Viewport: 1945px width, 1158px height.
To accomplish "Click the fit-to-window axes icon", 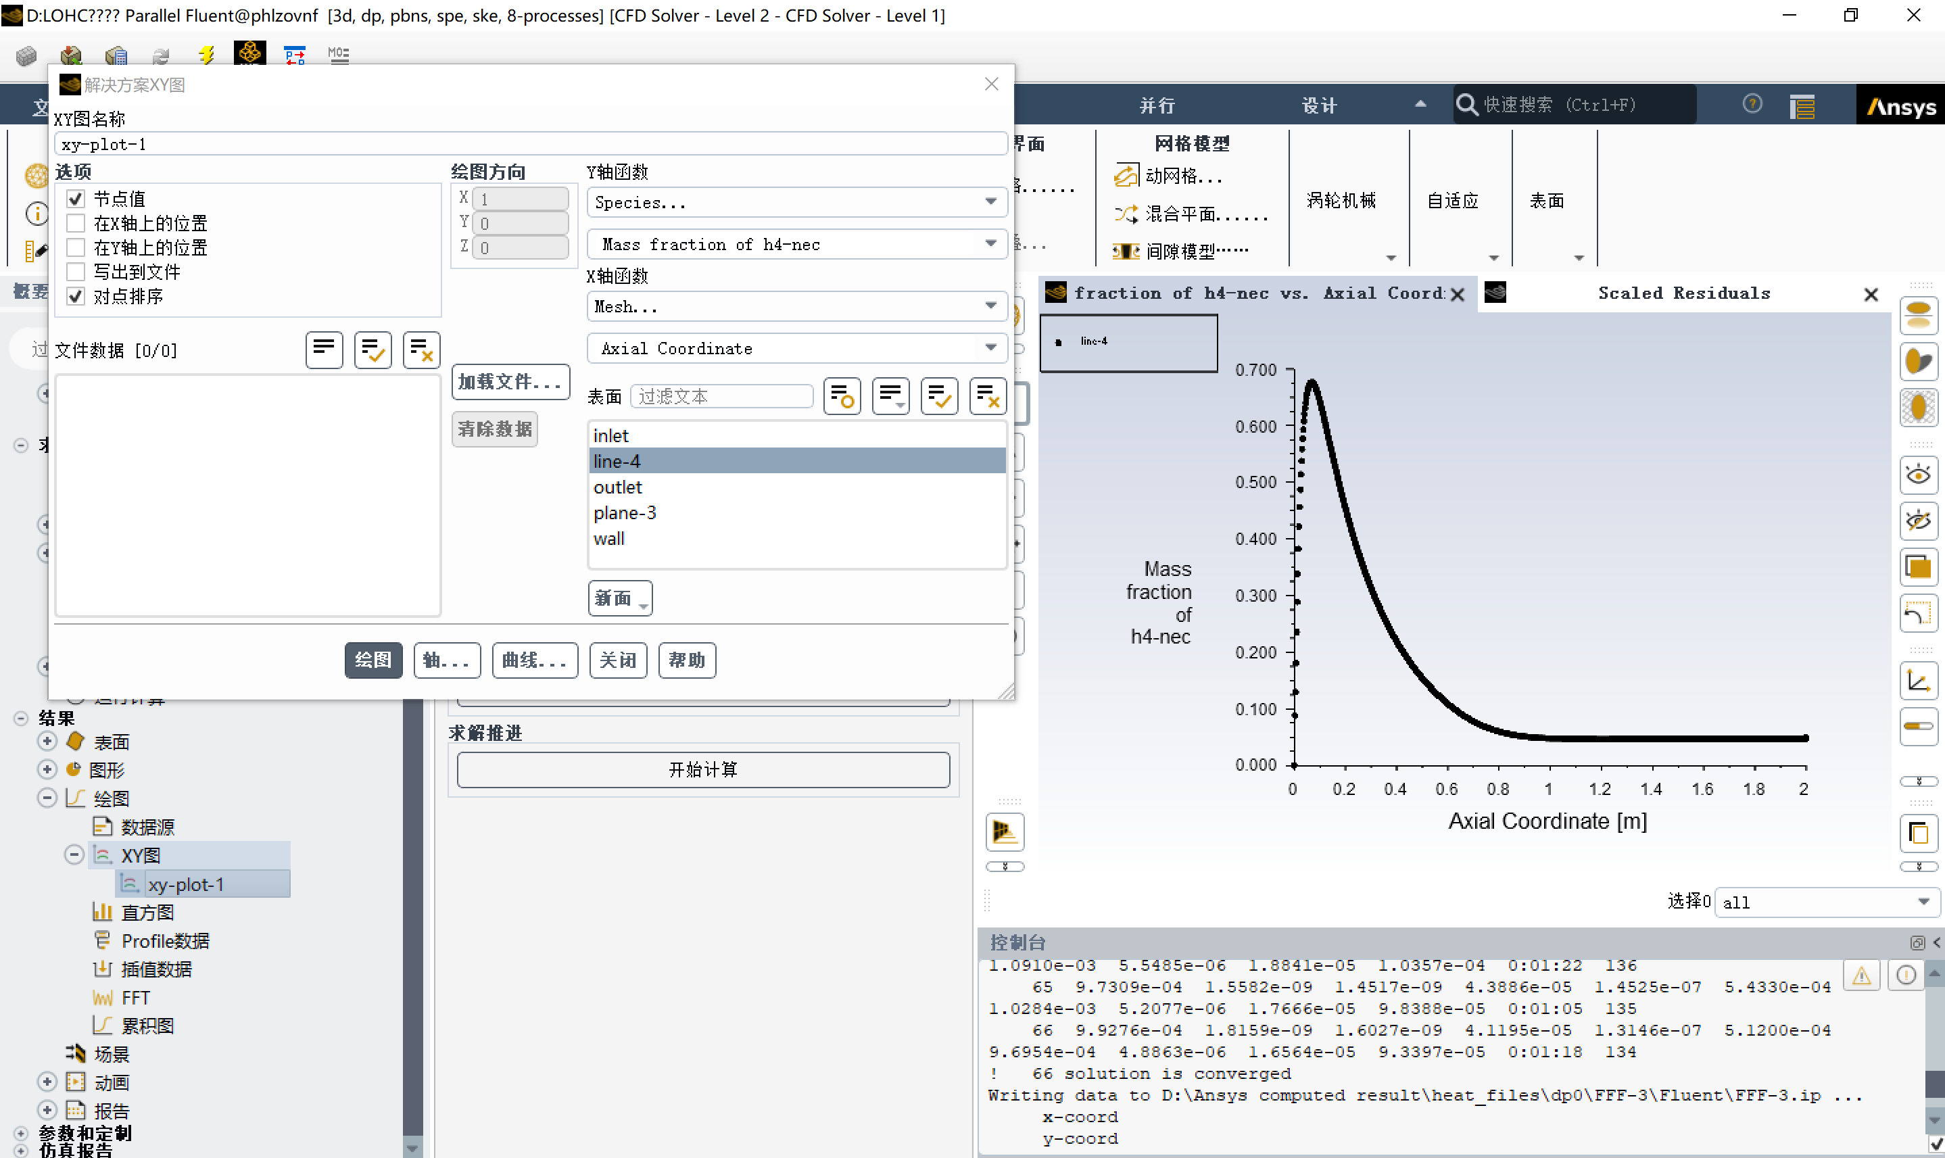I will (1918, 683).
